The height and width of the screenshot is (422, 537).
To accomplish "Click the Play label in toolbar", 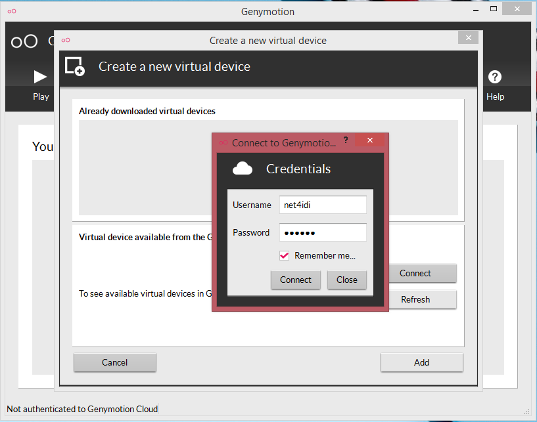I will click(x=41, y=96).
